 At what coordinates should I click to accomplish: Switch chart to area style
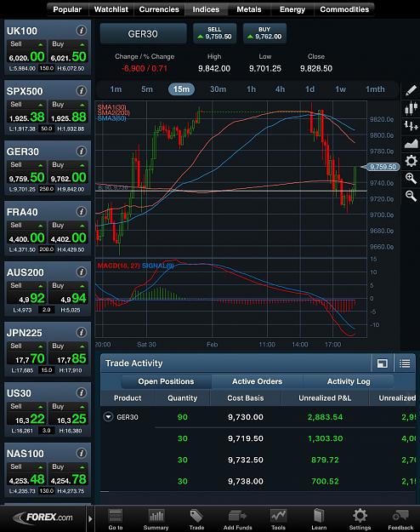pyautogui.click(x=411, y=144)
